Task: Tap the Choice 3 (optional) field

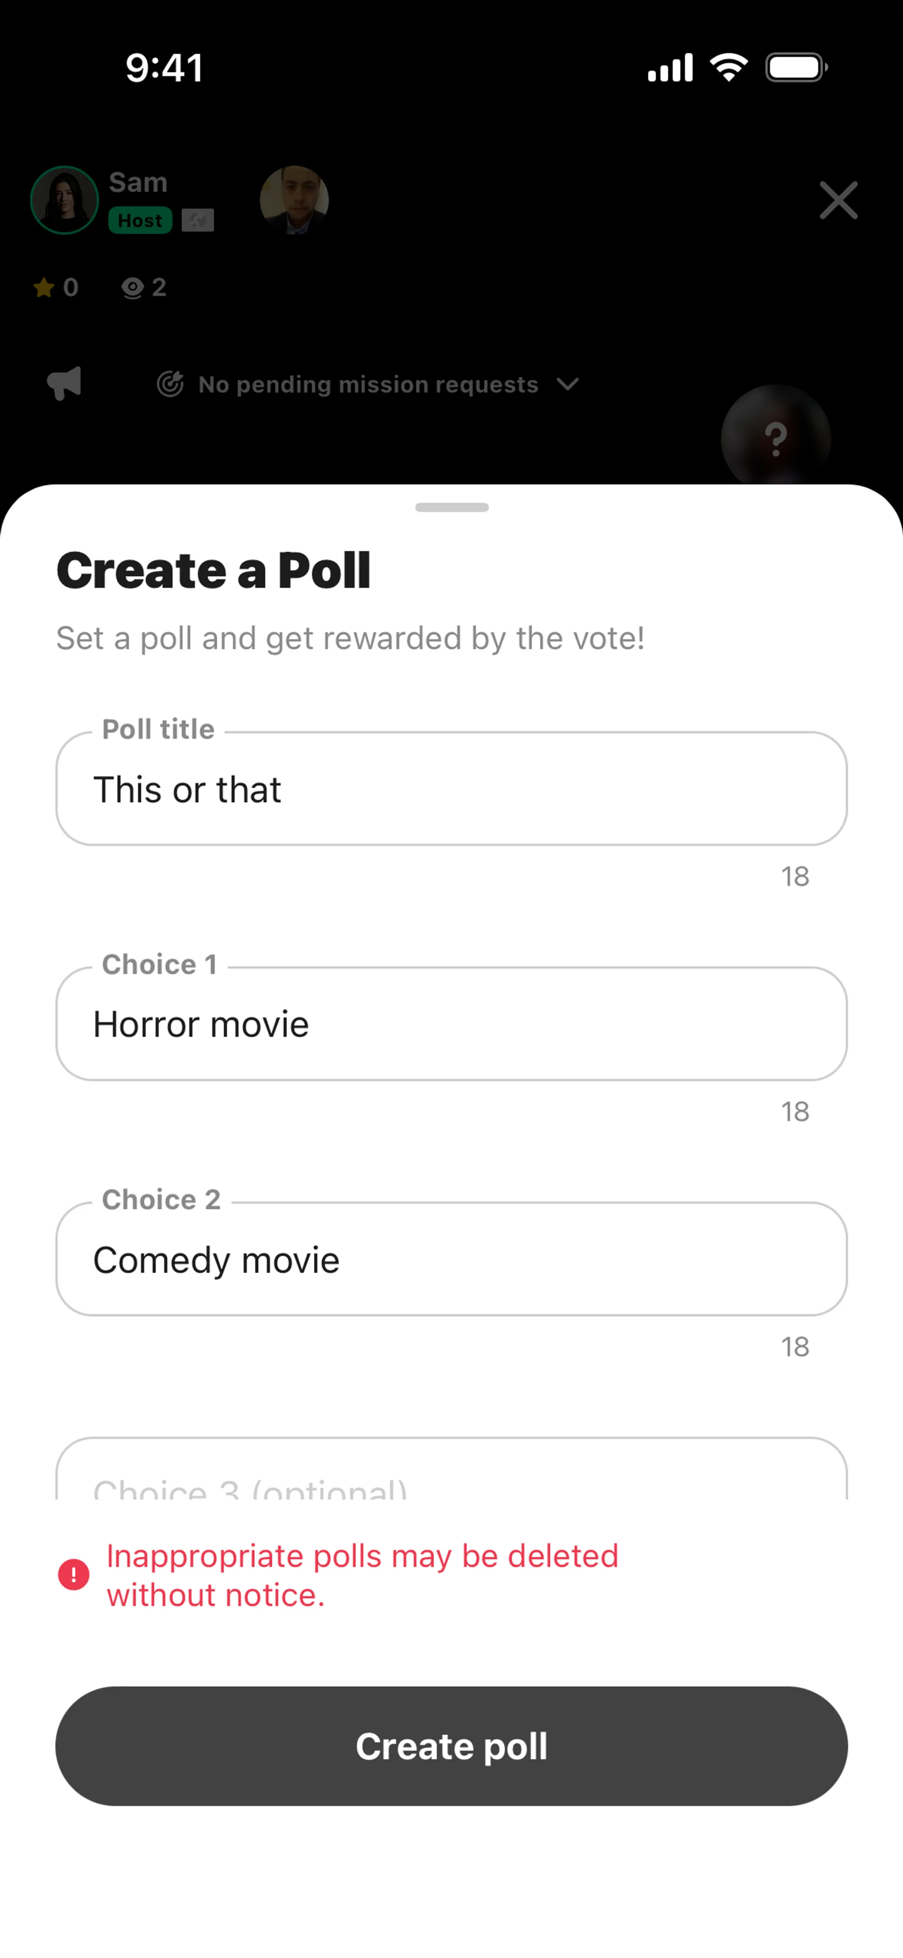Action: (451, 1474)
